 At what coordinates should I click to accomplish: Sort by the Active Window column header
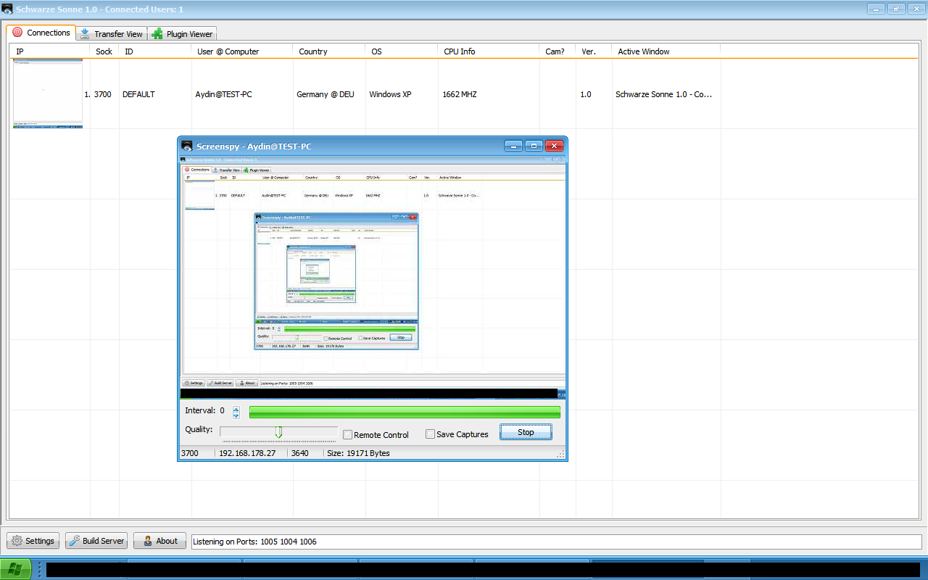[666, 51]
